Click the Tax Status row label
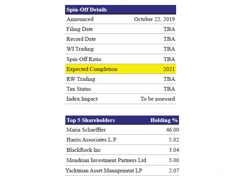This screenshot has height=180, width=245. click(x=79, y=89)
